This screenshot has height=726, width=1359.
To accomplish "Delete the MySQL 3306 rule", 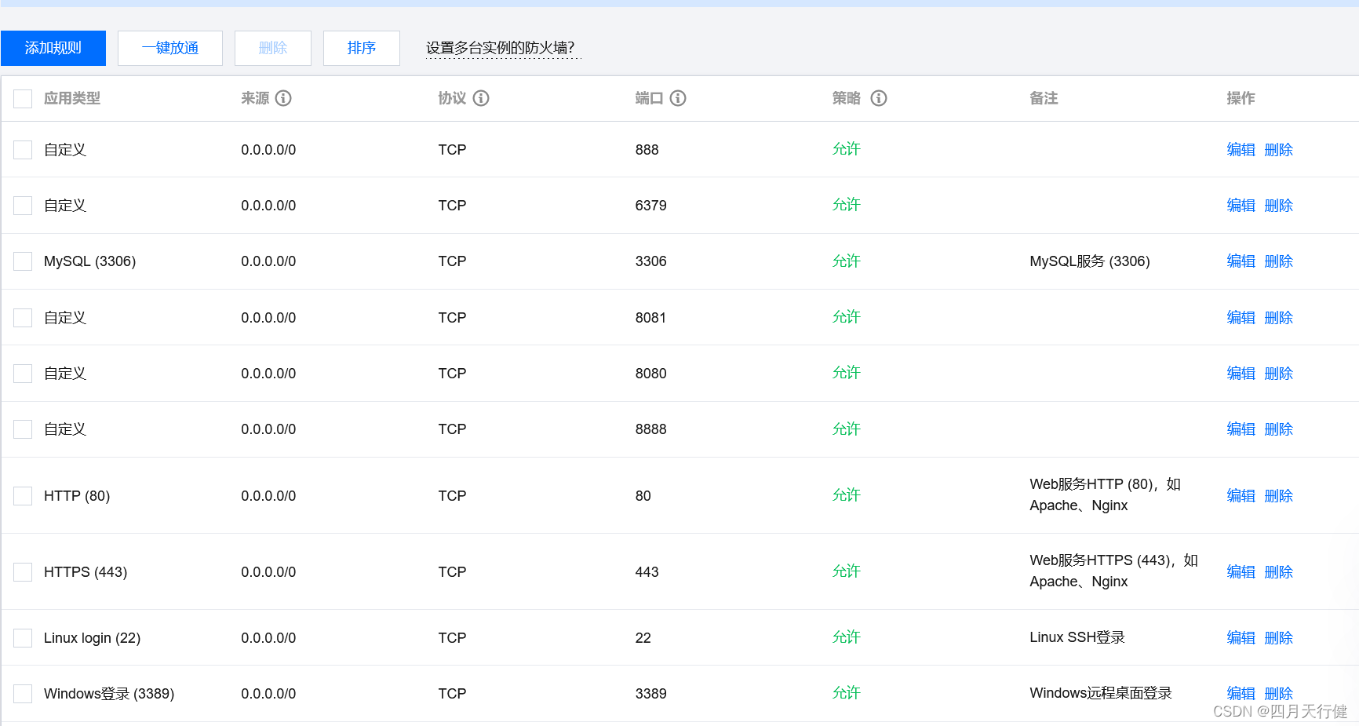I will [1278, 261].
